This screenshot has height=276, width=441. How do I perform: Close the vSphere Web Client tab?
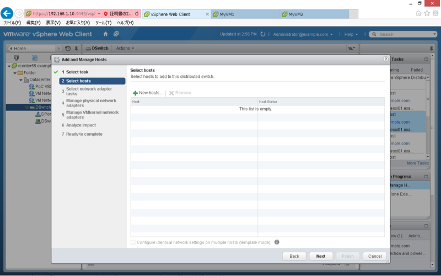pos(207,14)
